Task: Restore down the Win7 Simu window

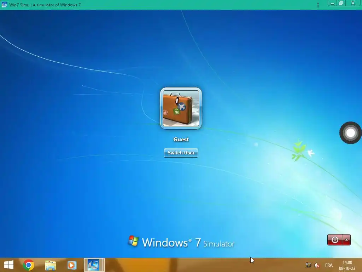Action: pos(341,3)
